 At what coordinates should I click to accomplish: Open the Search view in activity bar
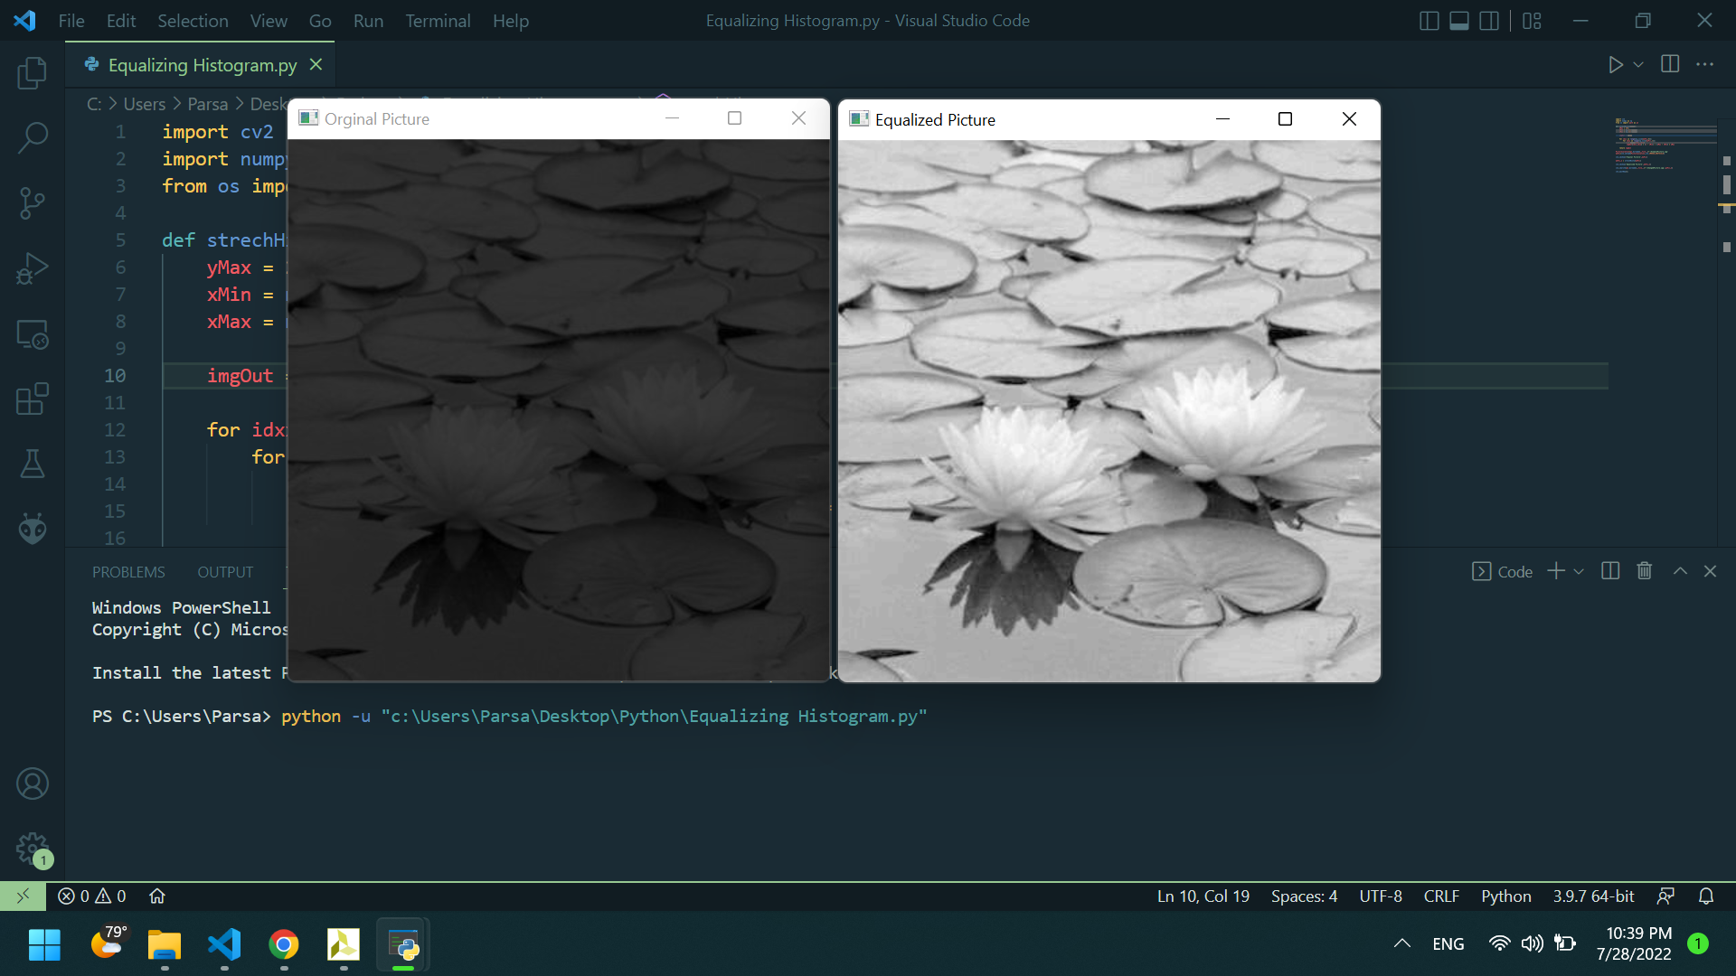point(33,137)
